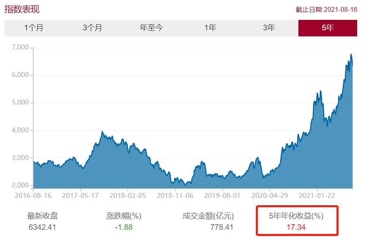Select the 3个月 time range tab
375x240 pixels.
(x=92, y=28)
